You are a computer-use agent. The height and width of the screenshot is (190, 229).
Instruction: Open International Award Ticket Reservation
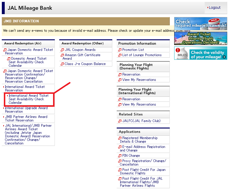pyautogui.click(x=25, y=89)
